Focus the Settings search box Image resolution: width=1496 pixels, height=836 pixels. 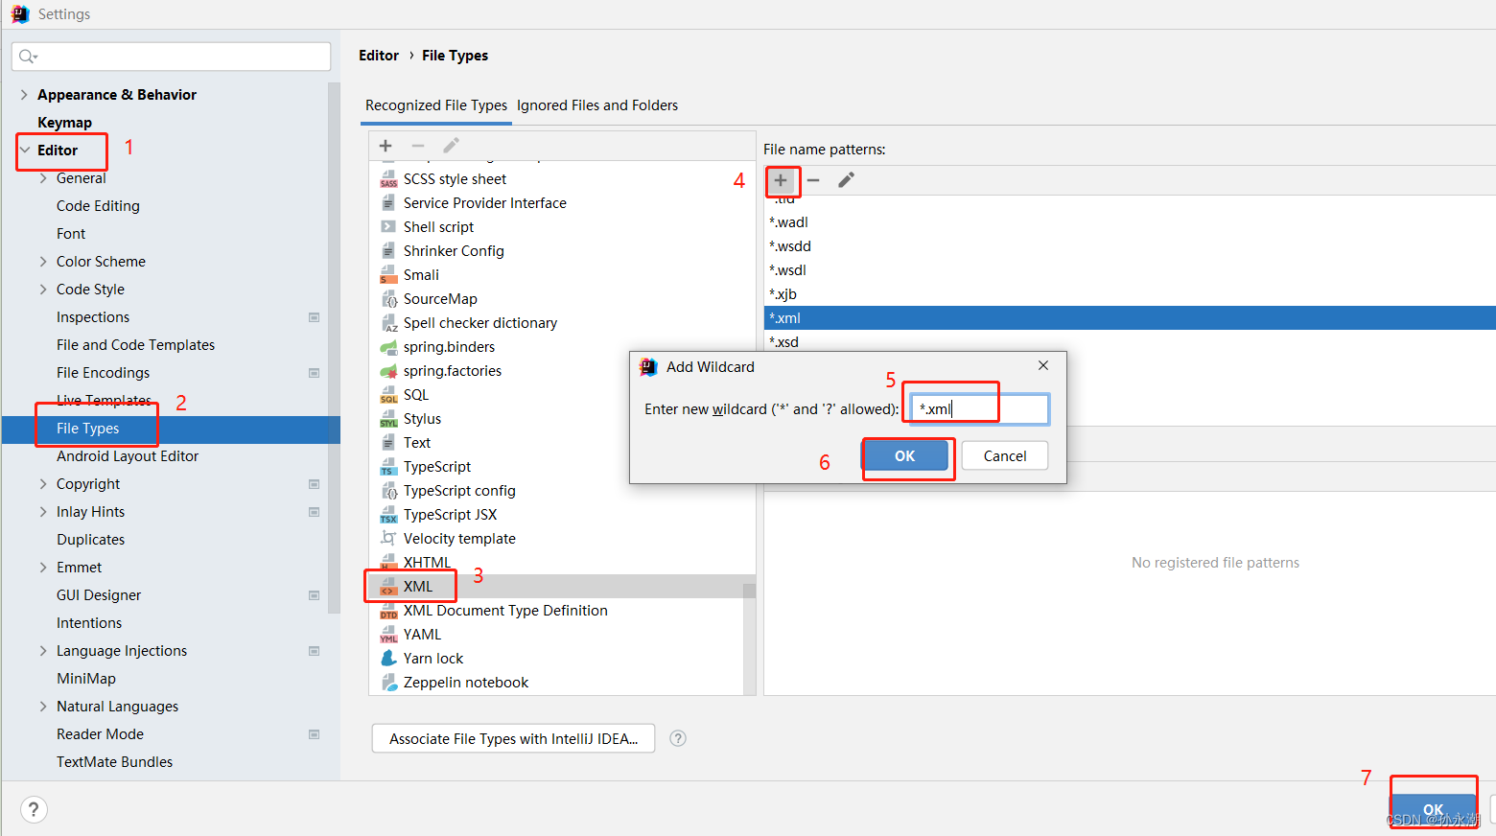click(x=171, y=57)
